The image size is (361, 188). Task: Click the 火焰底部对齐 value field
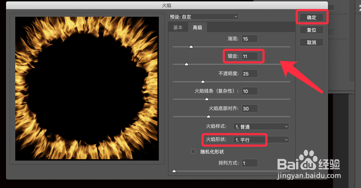click(x=249, y=108)
